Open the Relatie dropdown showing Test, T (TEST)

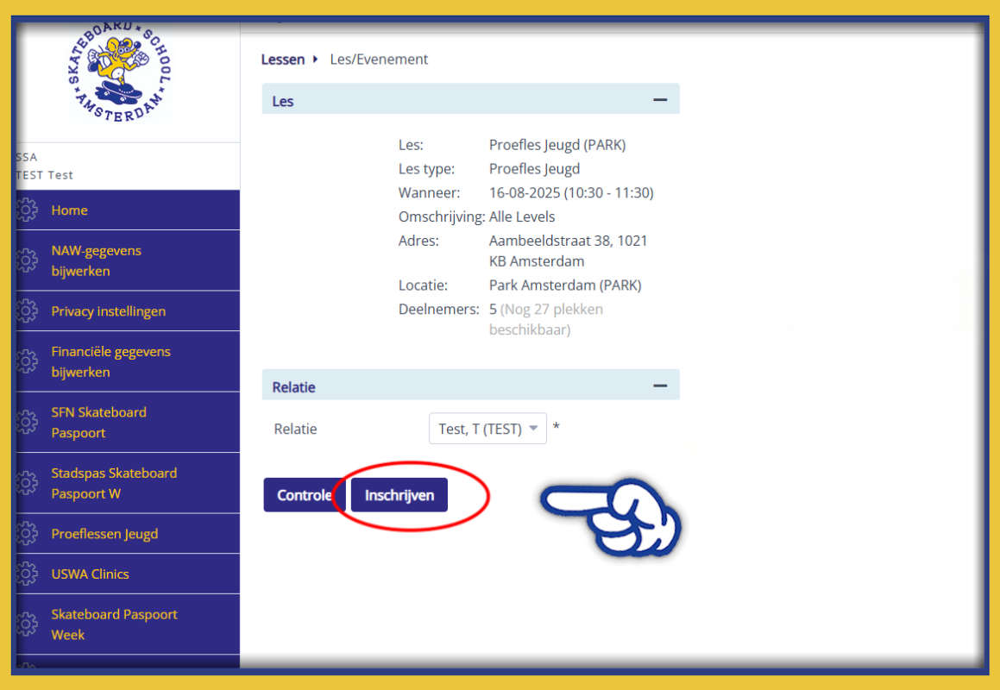[x=487, y=429]
